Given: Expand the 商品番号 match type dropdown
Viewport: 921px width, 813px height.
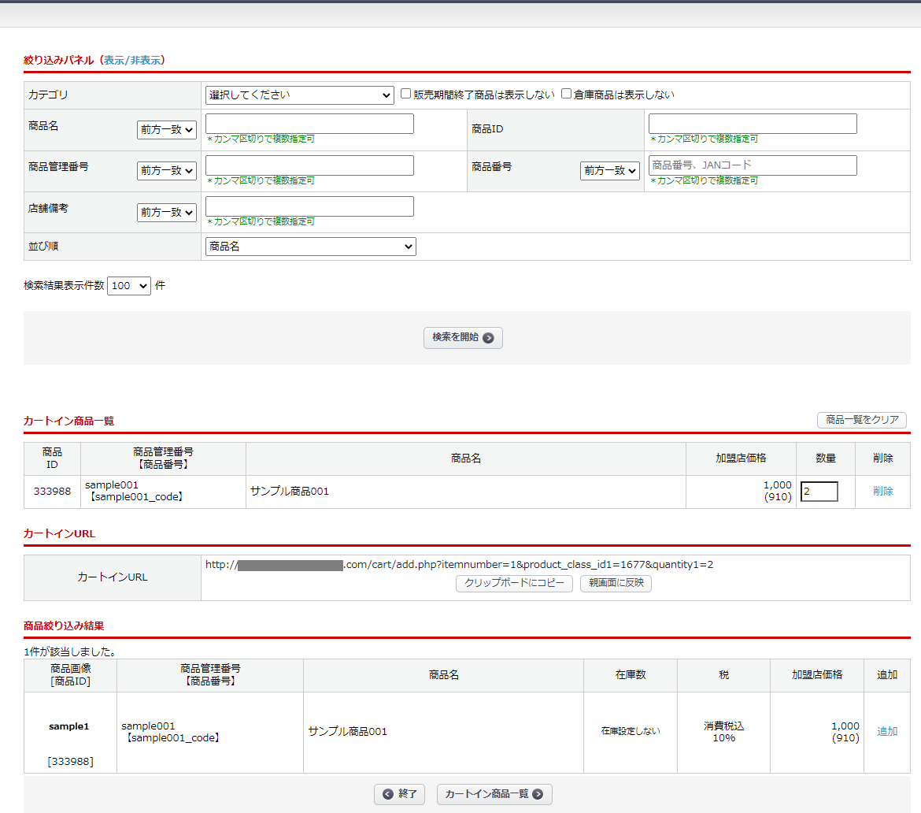Looking at the screenshot, I should [610, 170].
